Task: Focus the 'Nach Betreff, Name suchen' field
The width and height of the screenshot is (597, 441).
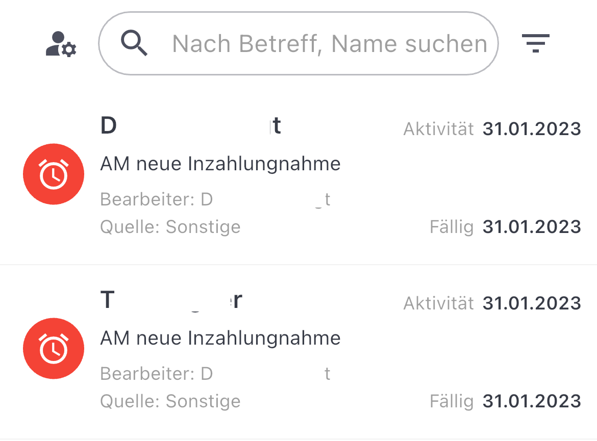Action: (x=329, y=44)
